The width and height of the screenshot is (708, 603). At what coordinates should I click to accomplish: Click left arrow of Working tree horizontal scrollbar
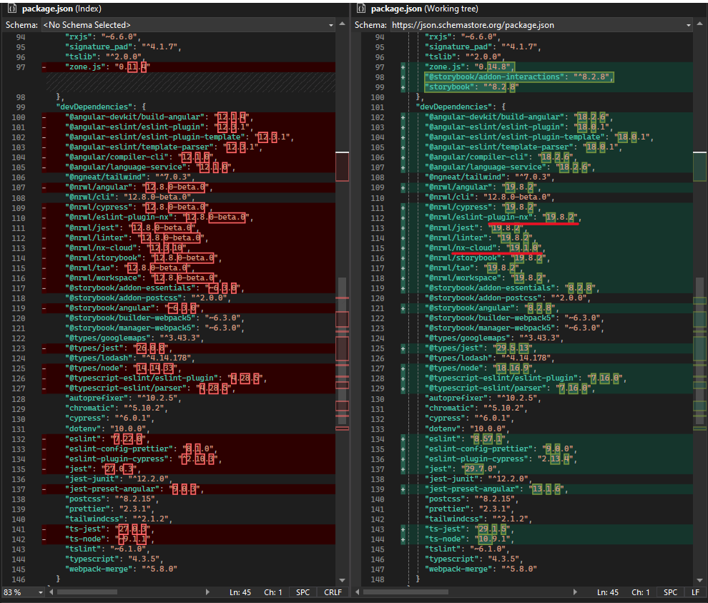tap(357, 592)
